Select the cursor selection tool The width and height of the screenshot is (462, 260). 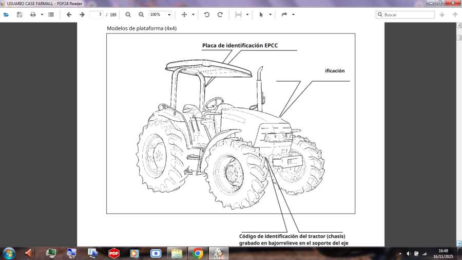pyautogui.click(x=261, y=15)
